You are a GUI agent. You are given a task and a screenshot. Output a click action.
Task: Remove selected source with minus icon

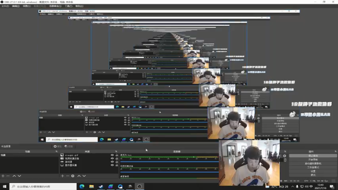(68, 176)
